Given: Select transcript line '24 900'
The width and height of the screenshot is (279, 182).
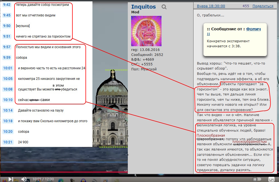Looking at the screenshot, I should (x=23, y=142).
